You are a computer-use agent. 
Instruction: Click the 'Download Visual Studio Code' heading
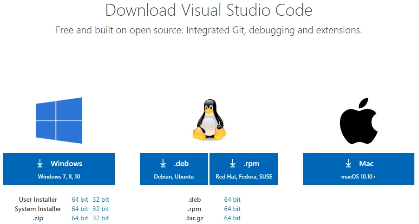(209, 10)
